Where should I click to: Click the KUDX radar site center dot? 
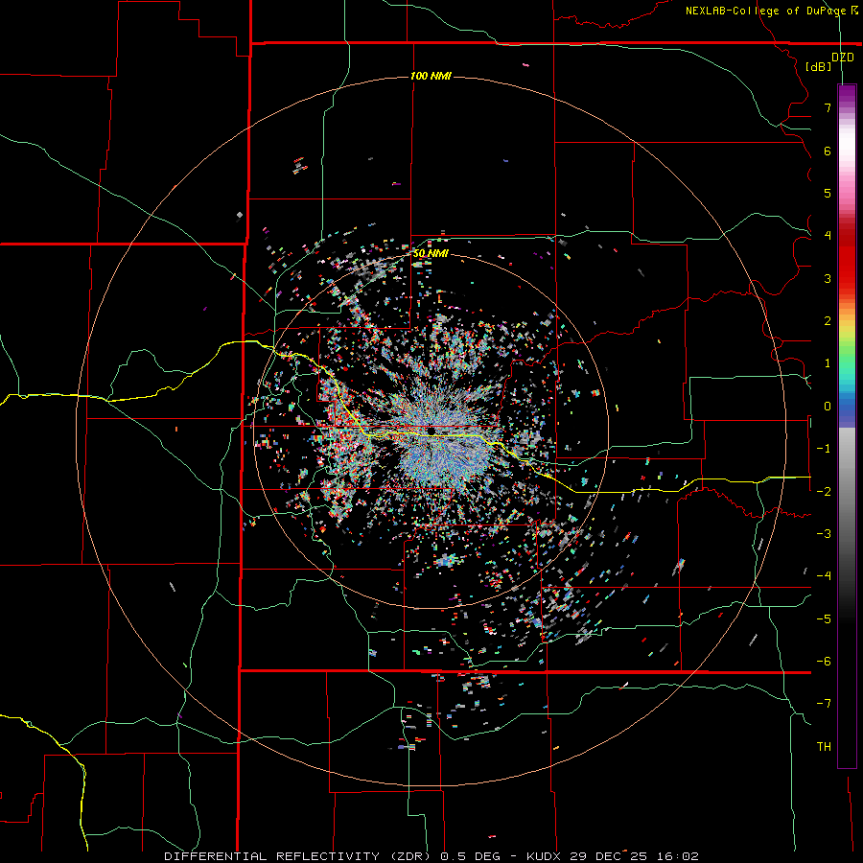[432, 431]
